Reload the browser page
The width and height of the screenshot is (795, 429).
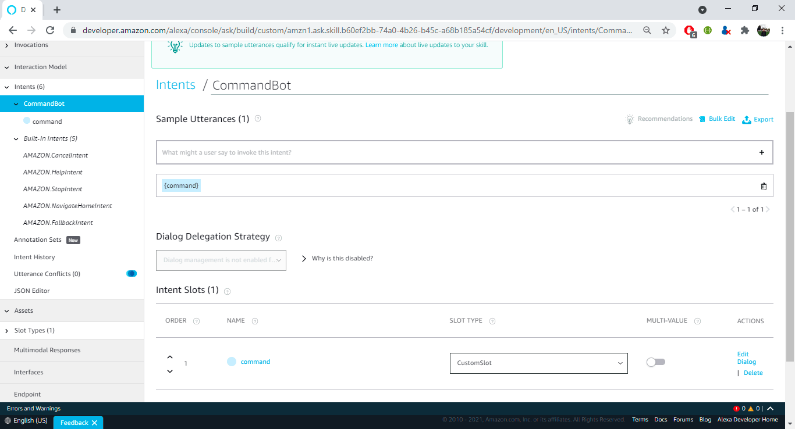click(50, 30)
